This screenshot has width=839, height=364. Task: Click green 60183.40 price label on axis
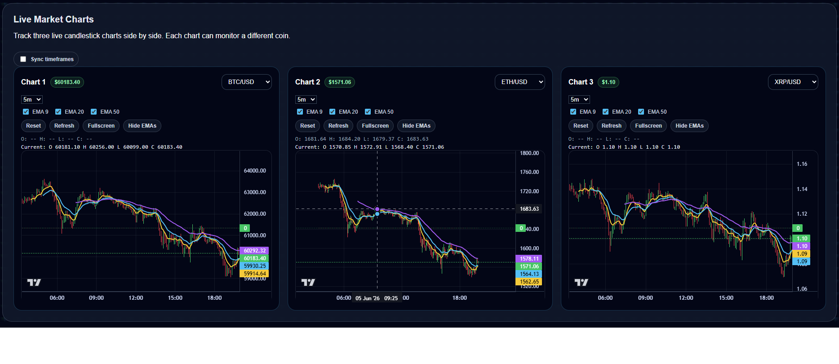pyautogui.click(x=254, y=258)
